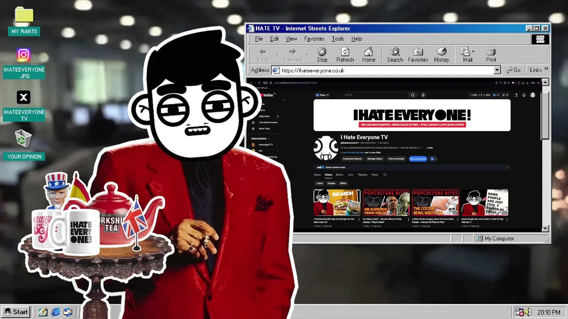This screenshot has height=319, width=568.
Task: Click the YouTube upload arrow icon
Action: pyautogui.click(x=516, y=95)
